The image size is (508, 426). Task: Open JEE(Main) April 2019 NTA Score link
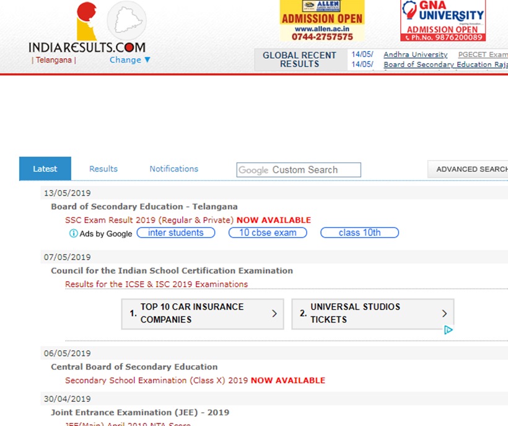[128, 424]
